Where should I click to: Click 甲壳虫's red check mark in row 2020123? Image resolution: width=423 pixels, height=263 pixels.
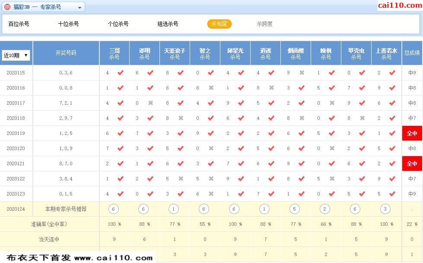pos(363,194)
